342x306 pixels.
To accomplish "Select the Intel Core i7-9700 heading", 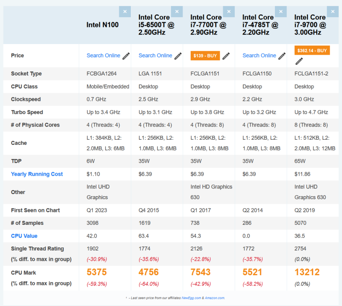I will coord(310,25).
